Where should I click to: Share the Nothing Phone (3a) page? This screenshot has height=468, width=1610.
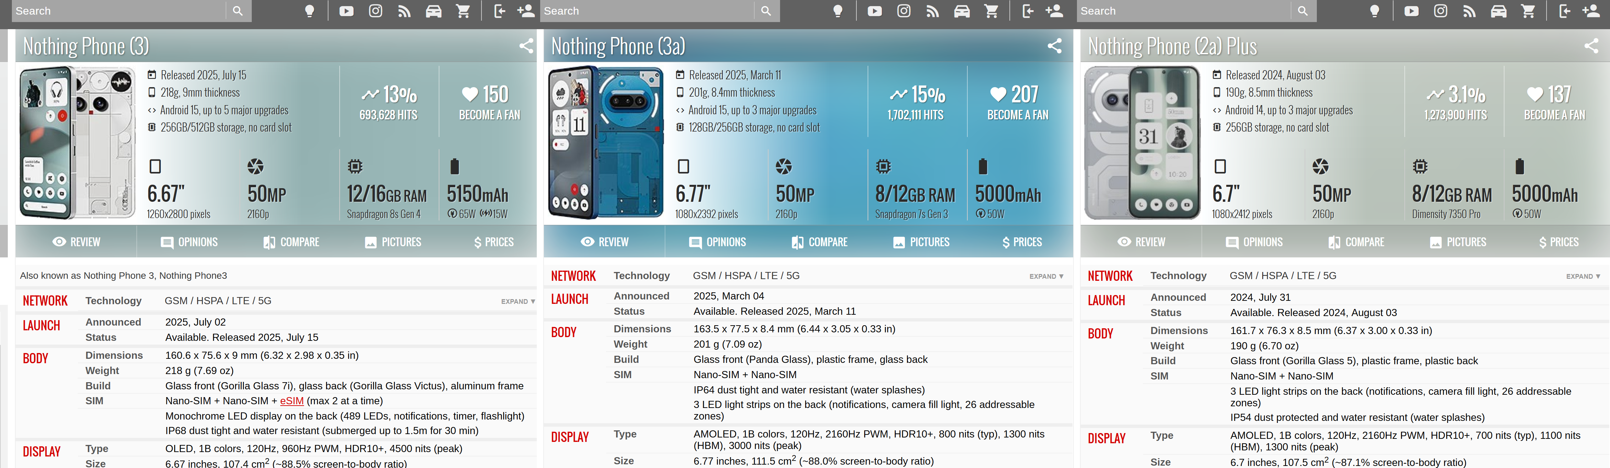[x=1054, y=45]
